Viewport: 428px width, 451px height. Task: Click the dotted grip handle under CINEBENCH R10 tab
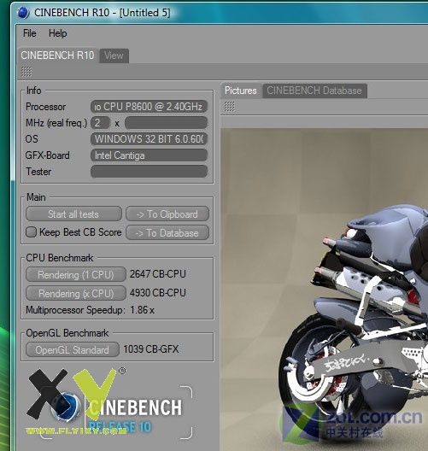(x=26, y=72)
